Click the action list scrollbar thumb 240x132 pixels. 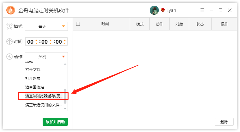(65, 96)
